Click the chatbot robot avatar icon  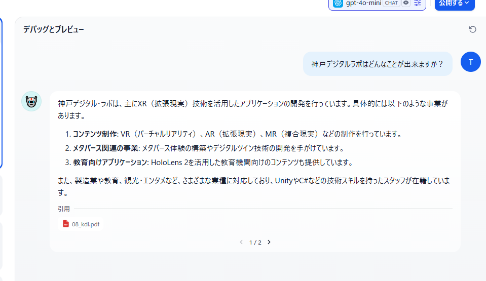tap(31, 101)
